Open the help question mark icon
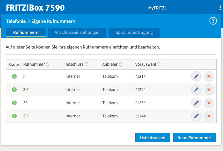Image resolution: width=223 pixels, height=151 pixels. coord(213,21)
